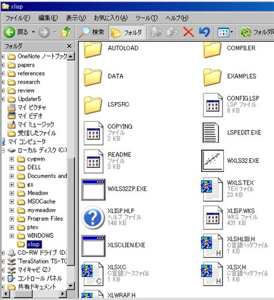Viewport: 274px width, 300px height.
Task: Select the README file icon
Action: 94,162
